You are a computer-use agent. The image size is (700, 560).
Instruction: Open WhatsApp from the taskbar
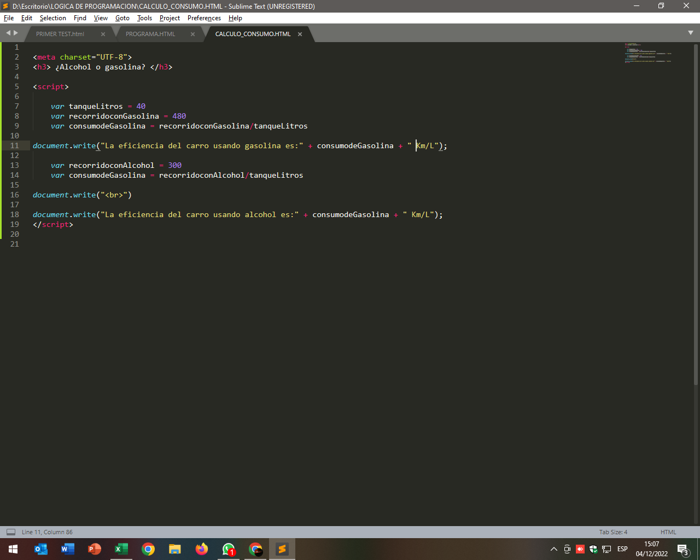[229, 549]
